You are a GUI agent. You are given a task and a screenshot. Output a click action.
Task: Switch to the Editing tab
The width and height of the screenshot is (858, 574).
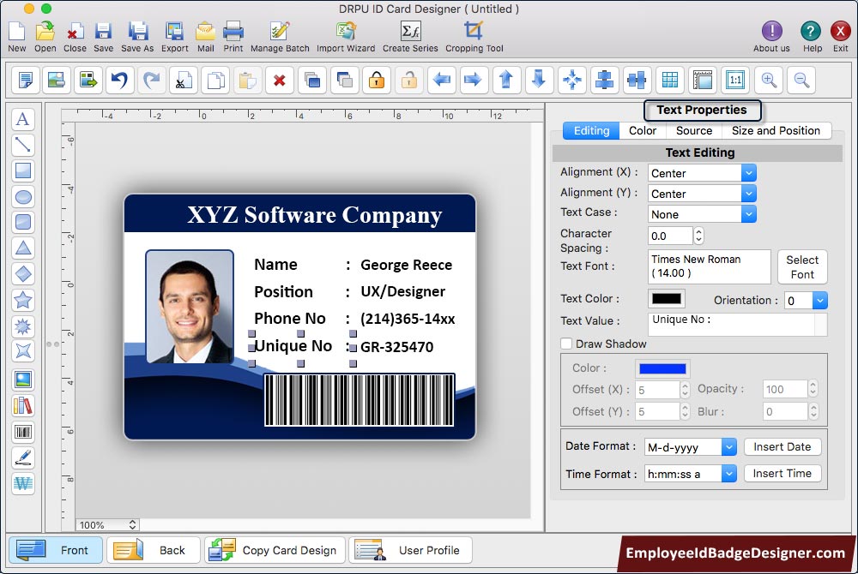pos(591,130)
